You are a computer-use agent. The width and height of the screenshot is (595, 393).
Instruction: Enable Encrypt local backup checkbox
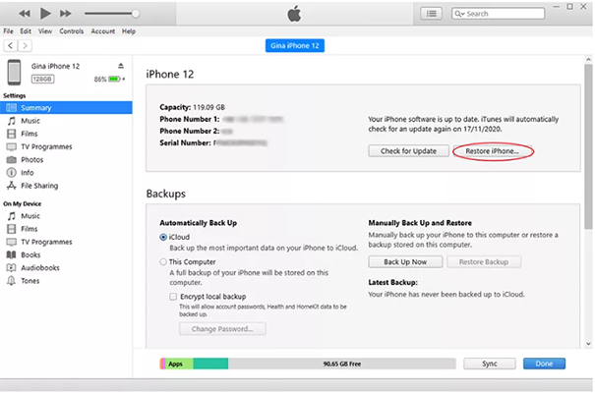(173, 296)
